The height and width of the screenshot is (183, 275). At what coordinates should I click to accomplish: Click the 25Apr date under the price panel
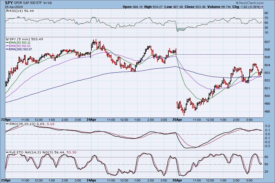pos(177,120)
